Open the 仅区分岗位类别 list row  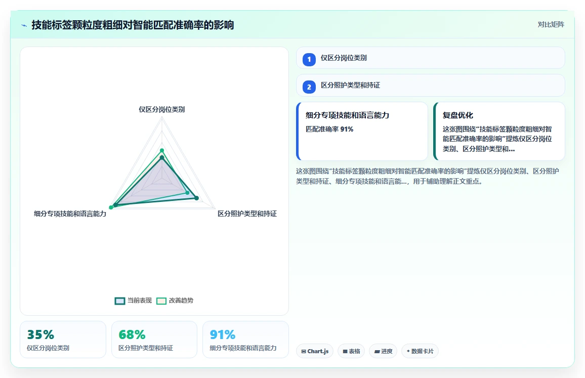pyautogui.click(x=431, y=58)
